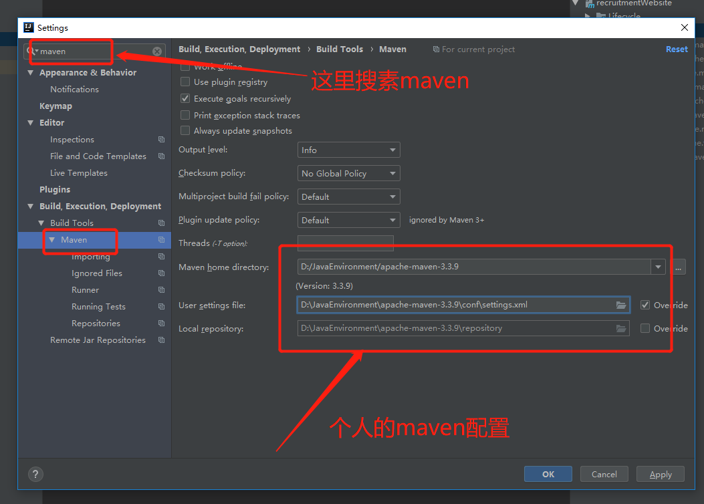Select Keymap in settings tree
This screenshot has width=704, height=504.
pyautogui.click(x=55, y=106)
